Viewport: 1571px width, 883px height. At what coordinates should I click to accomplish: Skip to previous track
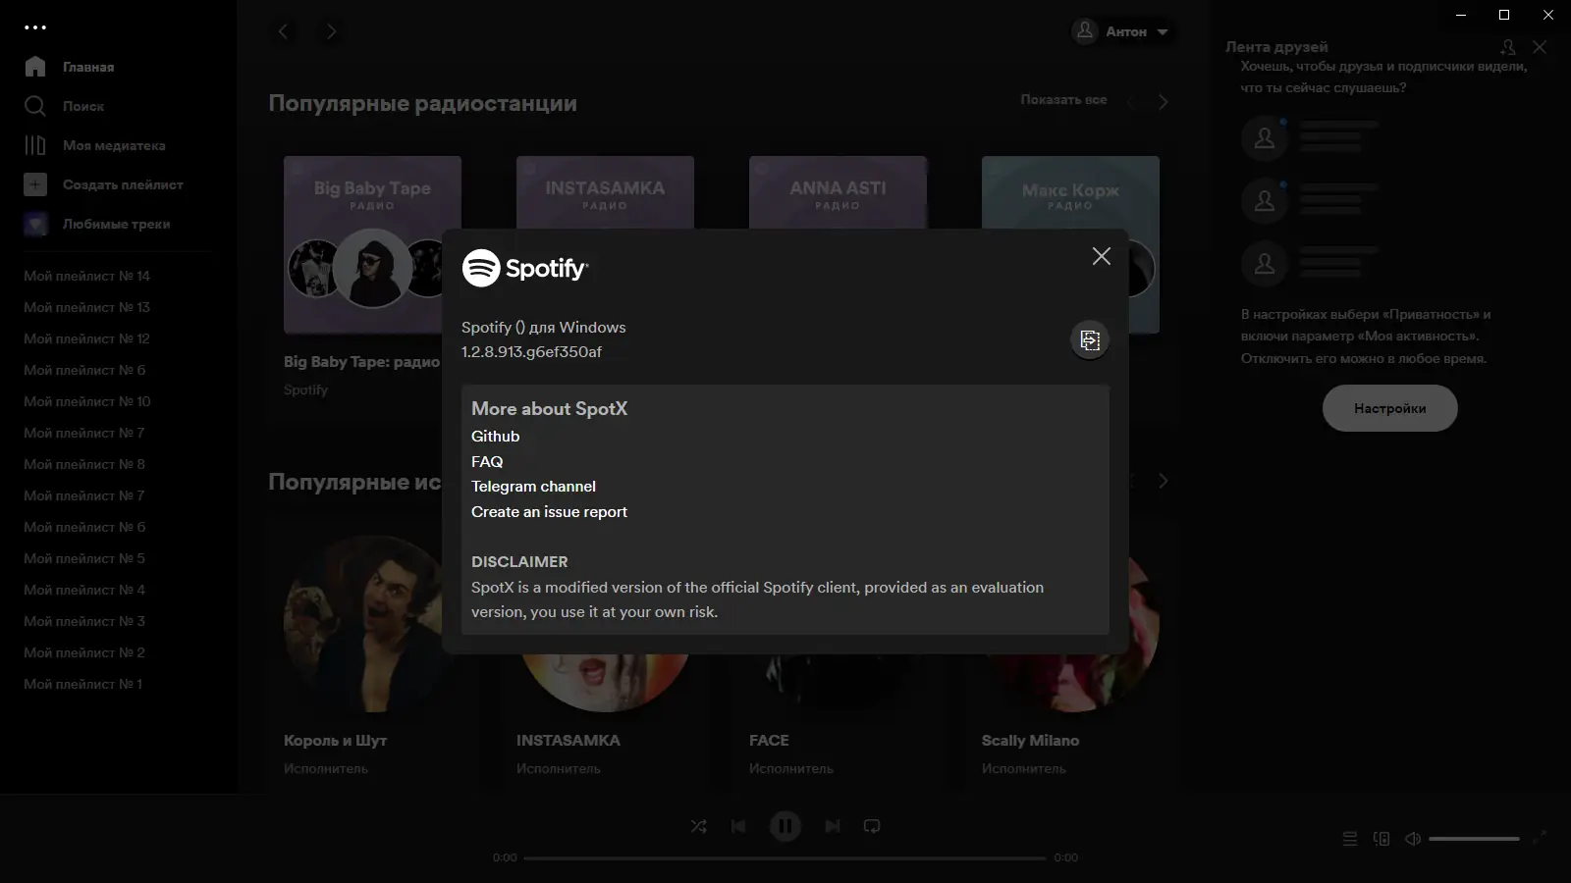[738, 826]
